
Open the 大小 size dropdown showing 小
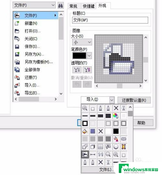click(82, 42)
